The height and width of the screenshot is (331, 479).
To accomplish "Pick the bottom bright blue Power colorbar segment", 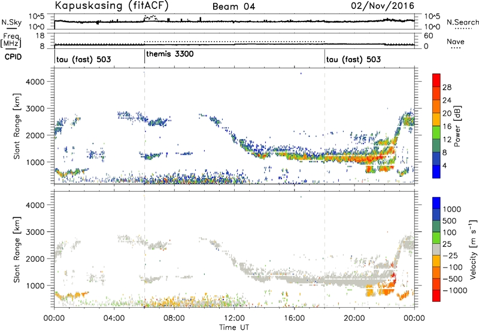I will pos(436,171).
